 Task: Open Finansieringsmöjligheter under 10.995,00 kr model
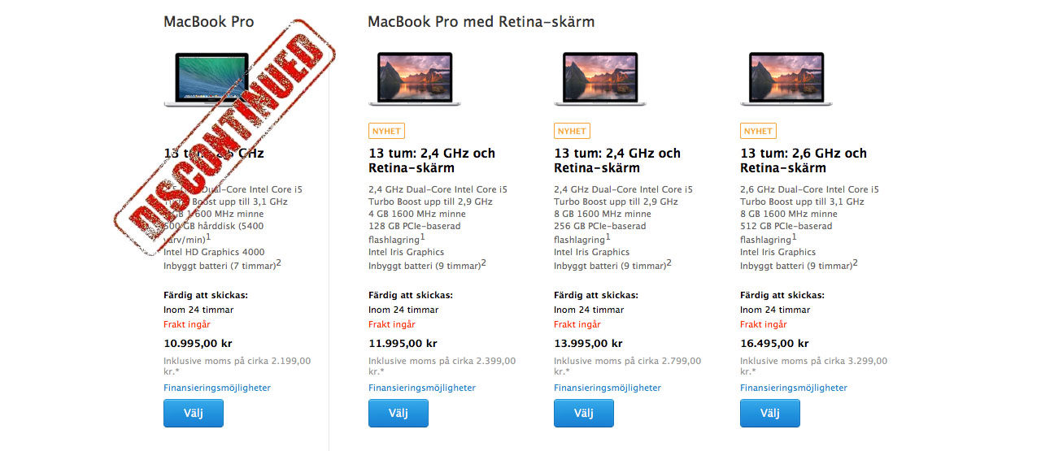[217, 388]
